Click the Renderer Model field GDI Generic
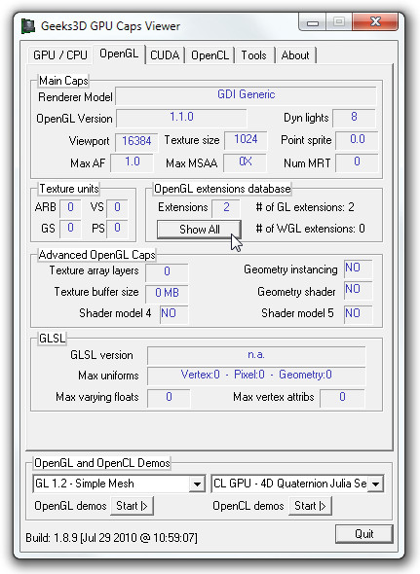This screenshot has width=420, height=574. point(246,95)
